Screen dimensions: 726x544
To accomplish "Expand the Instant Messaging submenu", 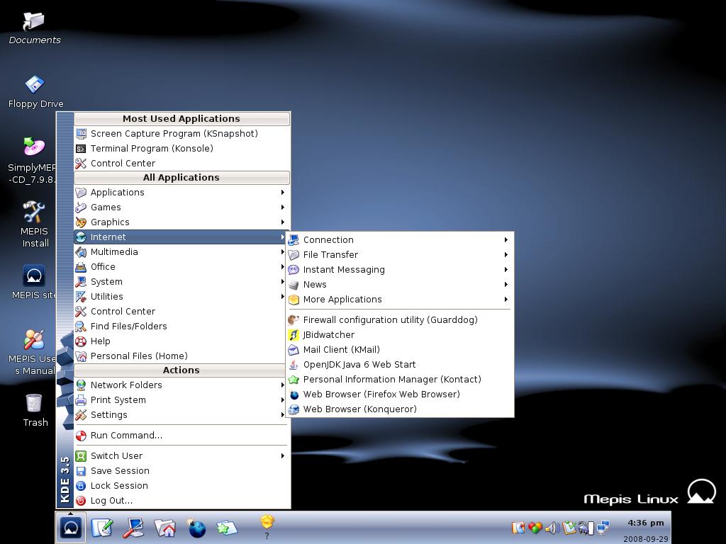I will pyautogui.click(x=344, y=270).
